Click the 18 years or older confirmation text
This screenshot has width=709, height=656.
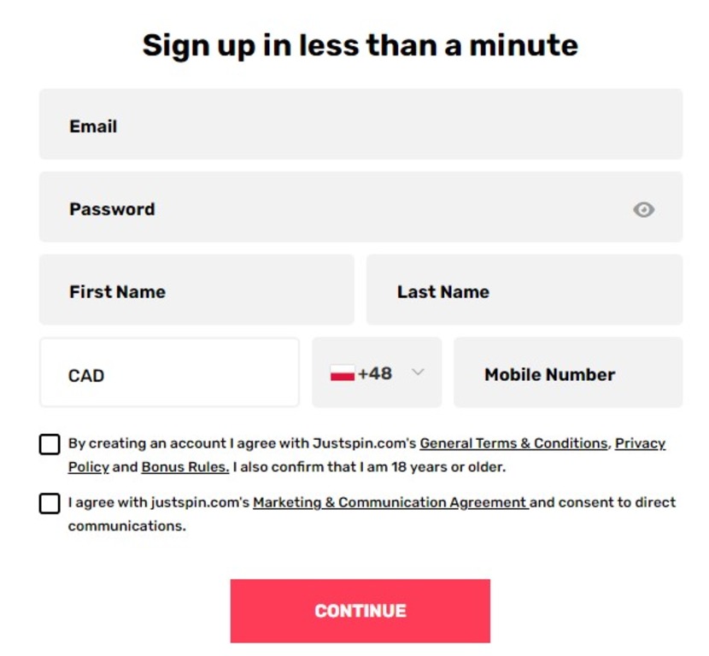pos(369,466)
